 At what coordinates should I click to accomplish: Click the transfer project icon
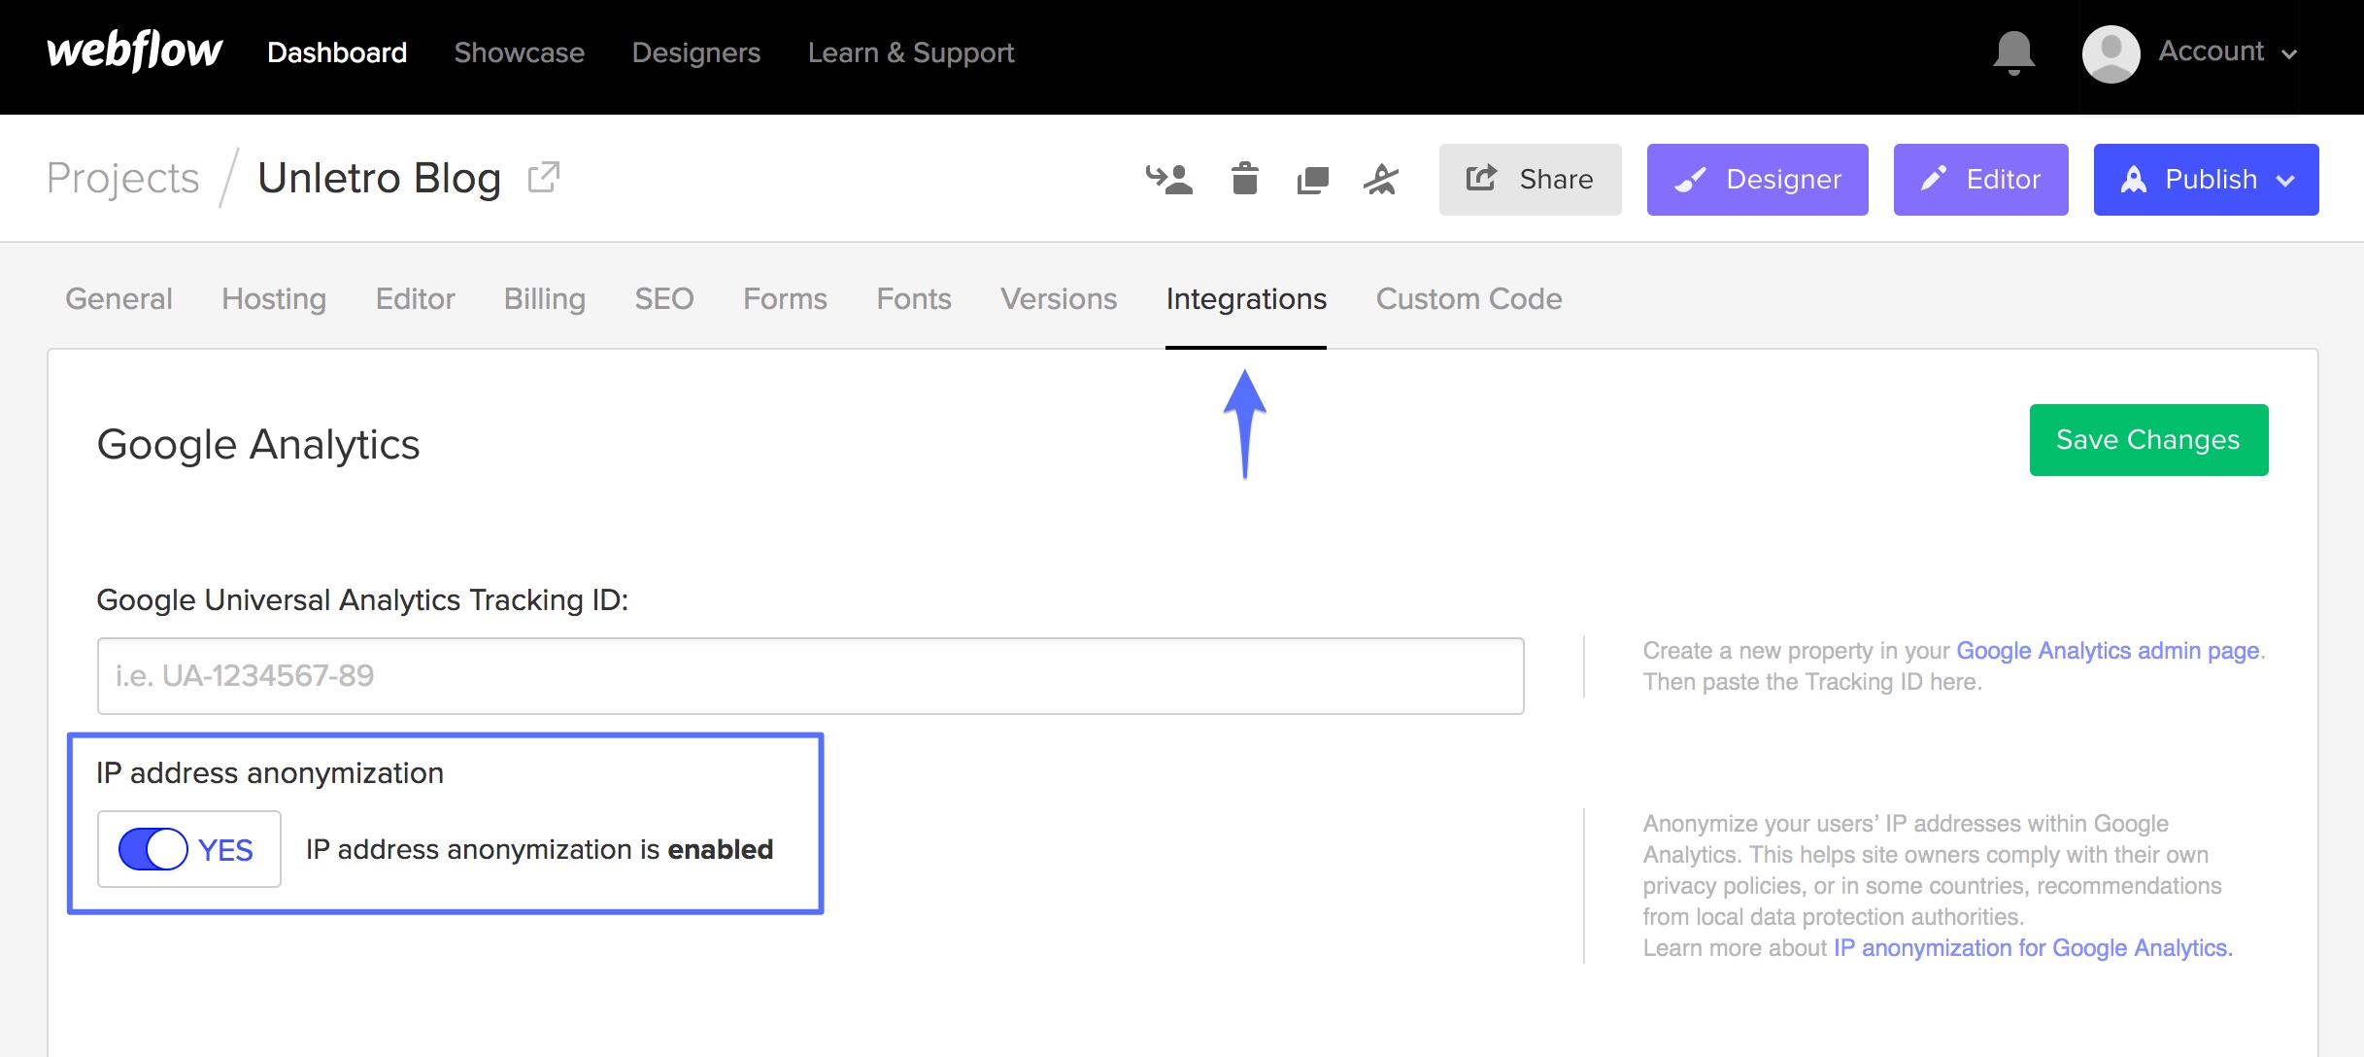click(x=1168, y=180)
